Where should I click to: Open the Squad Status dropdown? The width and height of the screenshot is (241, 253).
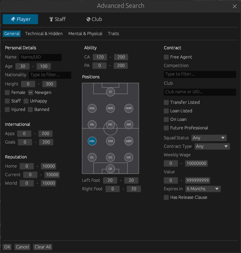[209, 138]
